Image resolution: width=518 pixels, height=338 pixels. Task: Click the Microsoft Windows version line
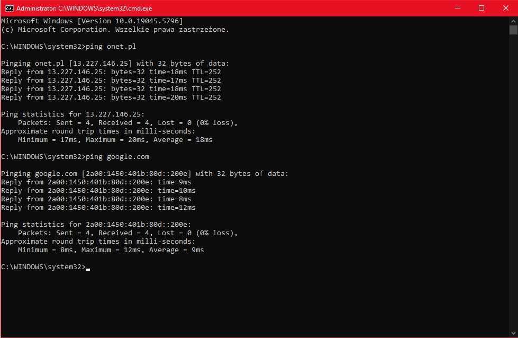(92, 21)
